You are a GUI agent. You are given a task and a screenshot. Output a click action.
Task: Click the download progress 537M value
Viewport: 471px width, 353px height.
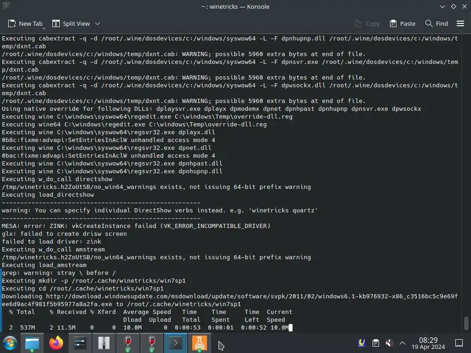click(x=28, y=327)
